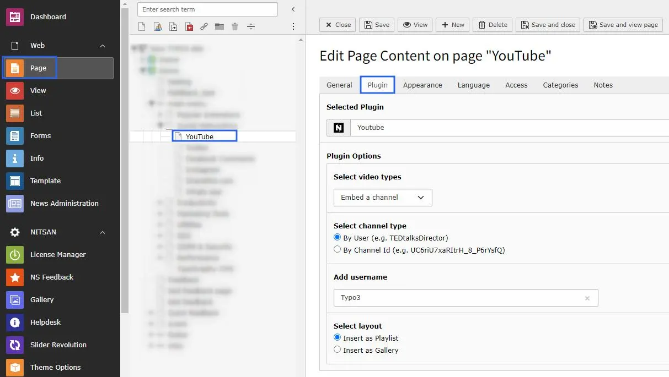Viewport: 669px width, 377px height.
Task: Select By User channel type
Action: tap(338, 238)
